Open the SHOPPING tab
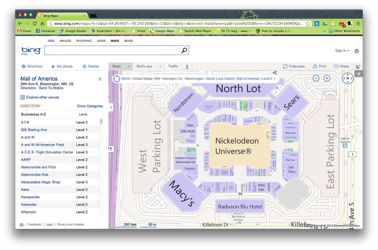Image resolution: width=378 pixels, height=250 pixels. [84, 41]
